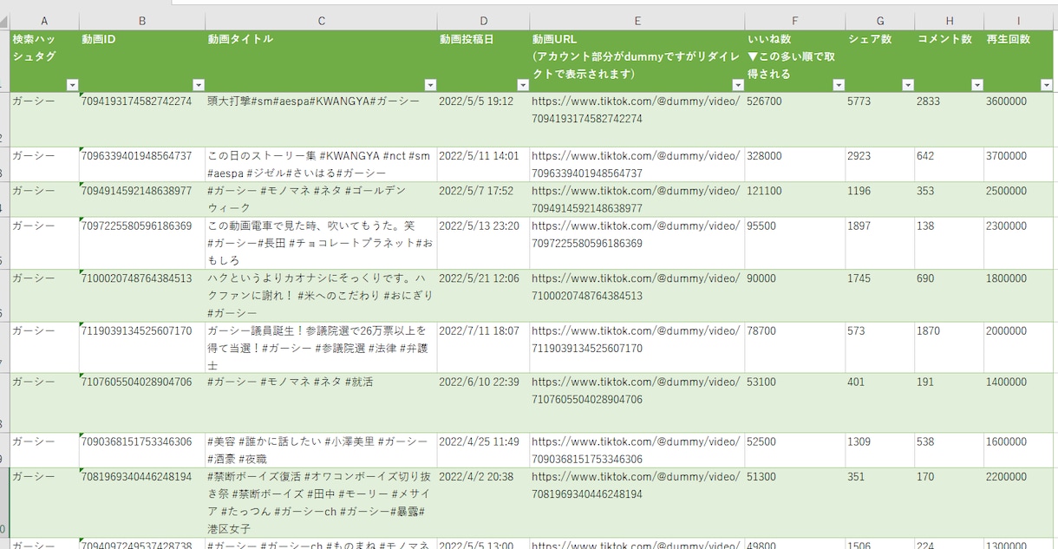Select title cell starting 頭大打撃#sm#aespa
The height and width of the screenshot is (549, 1058).
(322, 120)
